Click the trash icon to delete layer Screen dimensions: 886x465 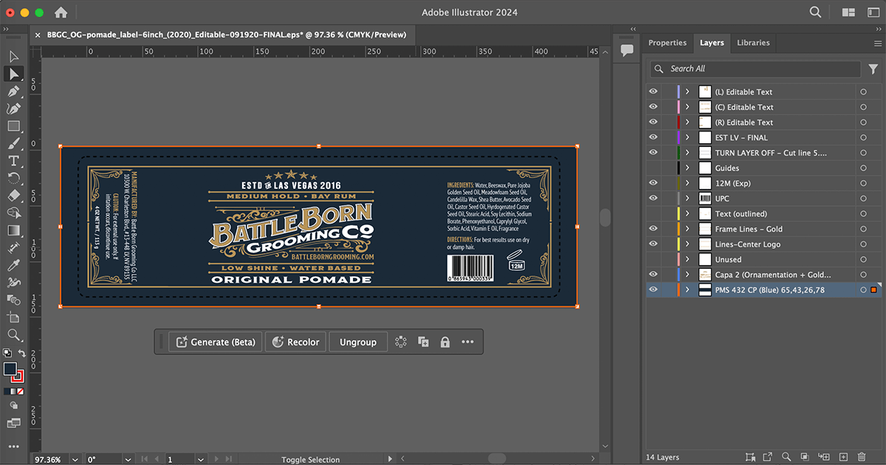coord(862,458)
